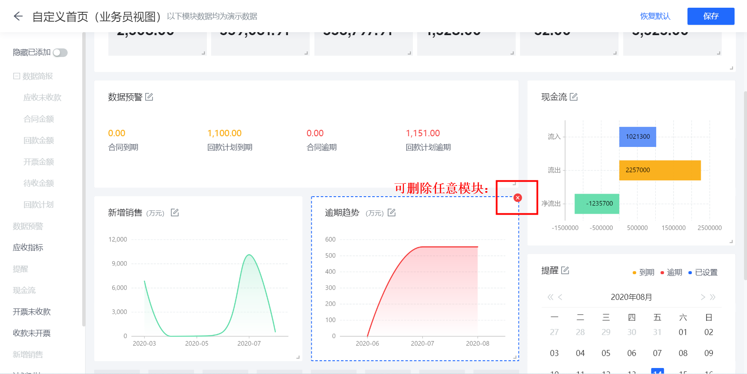Toggle 到期 legend in reminder calendar

[643, 272]
